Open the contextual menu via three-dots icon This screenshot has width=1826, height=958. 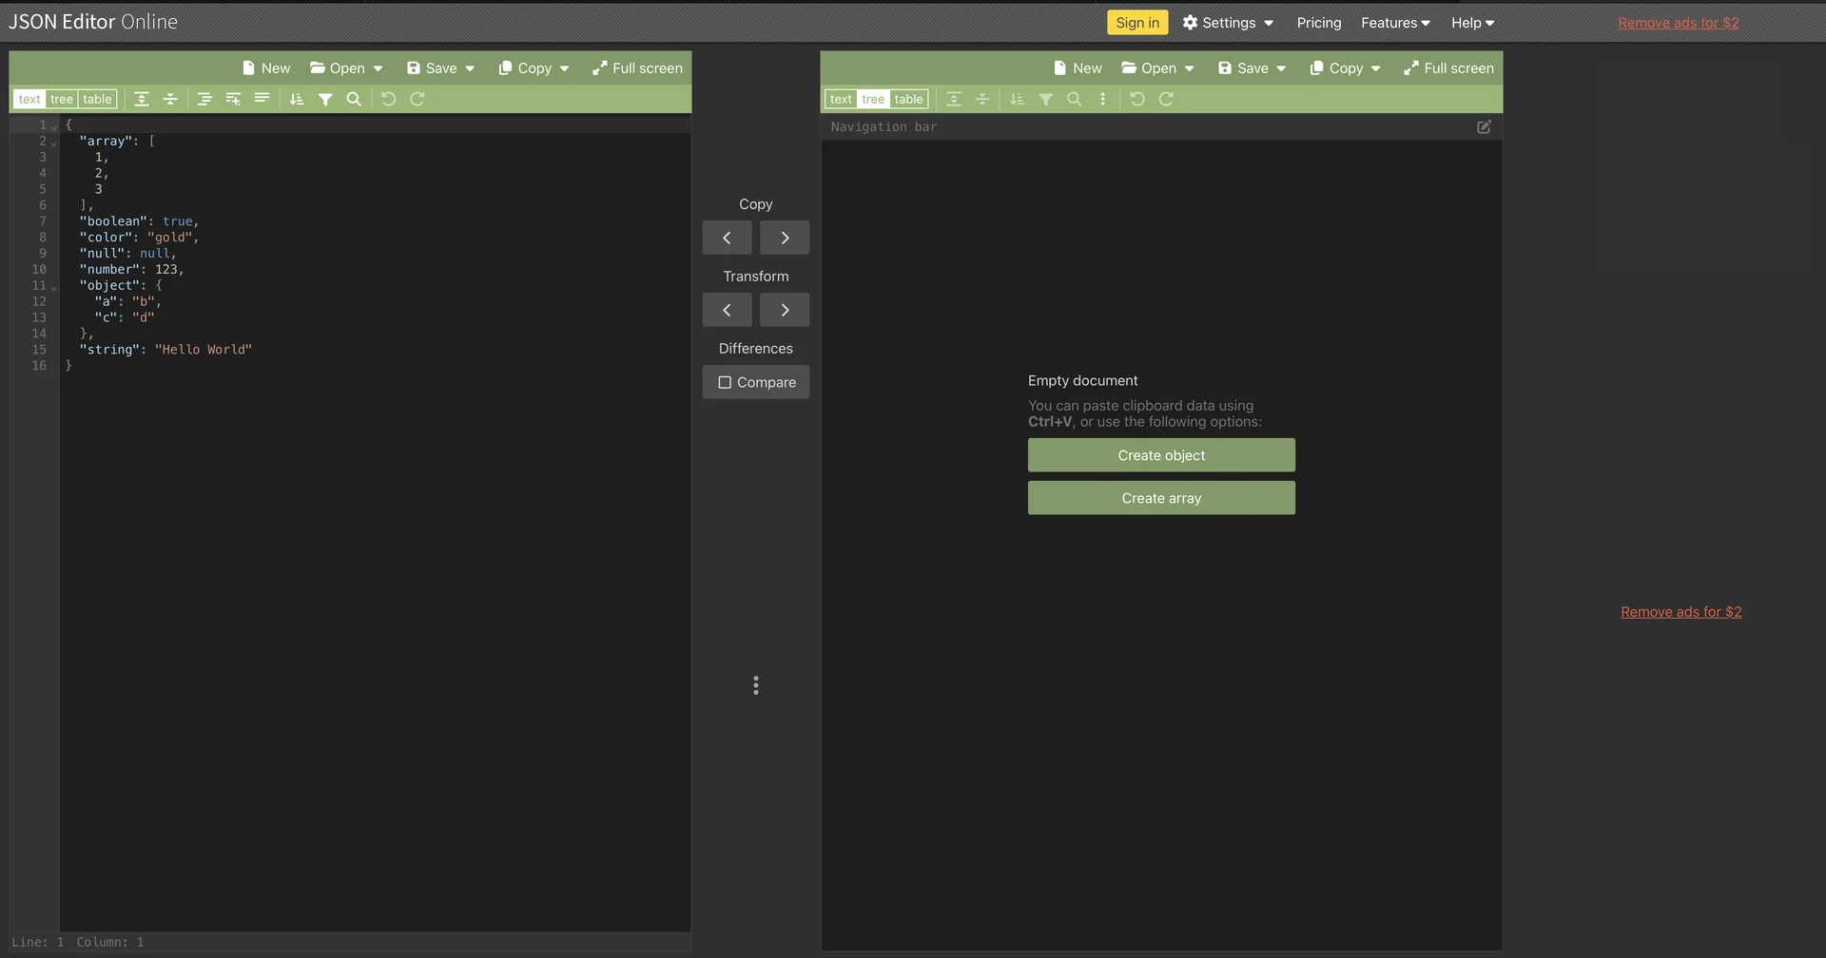1102,99
